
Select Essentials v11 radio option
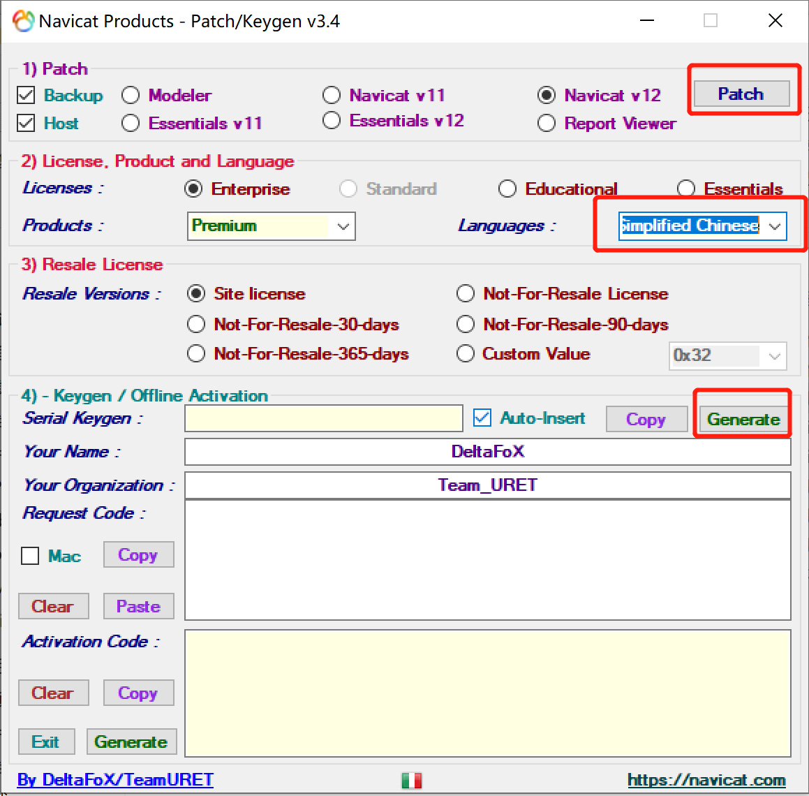coord(131,123)
